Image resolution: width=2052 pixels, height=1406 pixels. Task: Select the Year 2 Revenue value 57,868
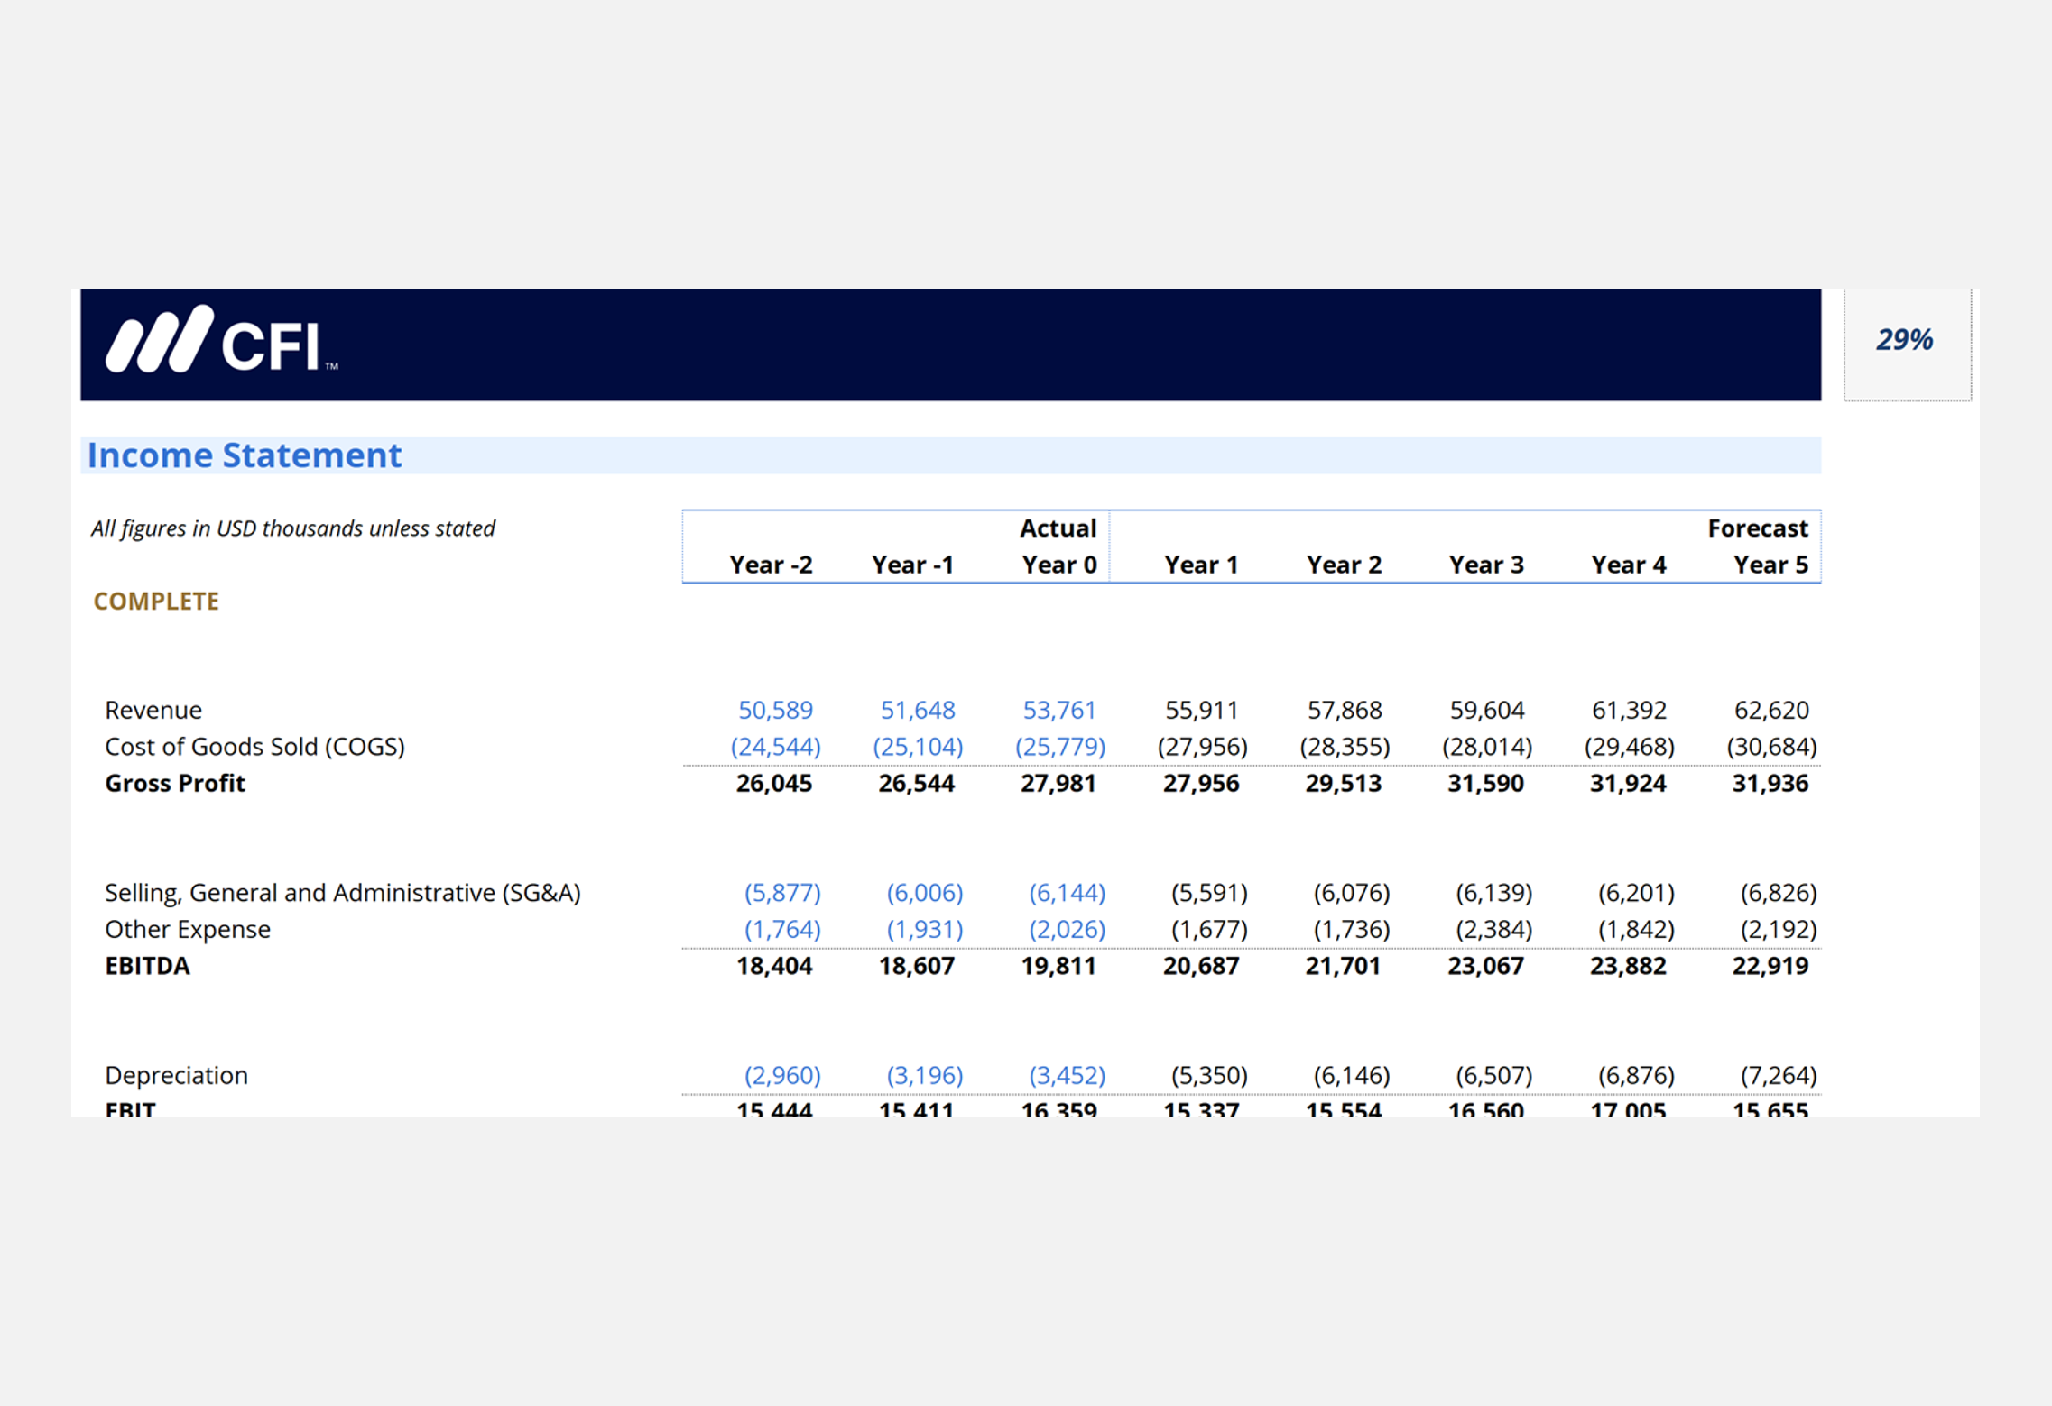coord(1344,710)
